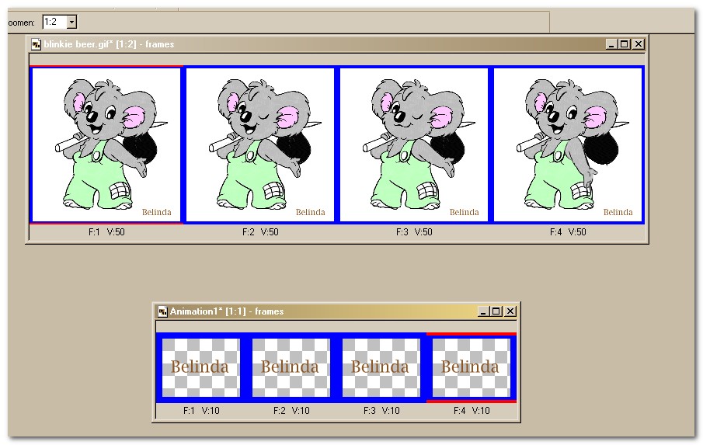
Task: Select frame F:1 in Animation1 window
Action: pyautogui.click(x=201, y=367)
